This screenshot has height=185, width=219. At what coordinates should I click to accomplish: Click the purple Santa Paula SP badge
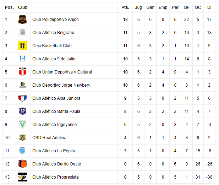22,111
